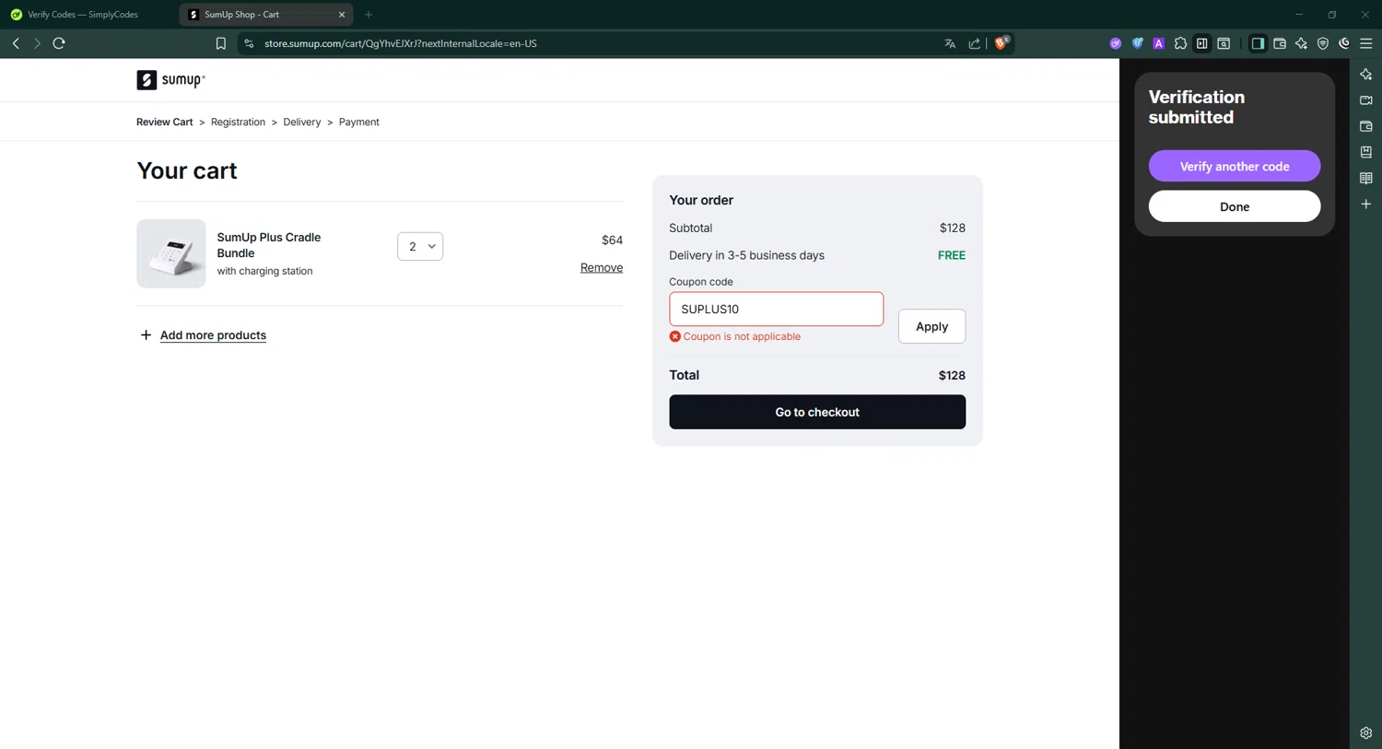Click the SumUp Plus Cradle Bundle thumbnail
Image resolution: width=1382 pixels, height=749 pixels.
(x=171, y=253)
